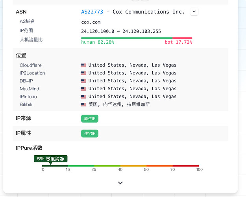246x197 pixels.
Task: Click the Cox Communications Inc. name
Action: 148,12
